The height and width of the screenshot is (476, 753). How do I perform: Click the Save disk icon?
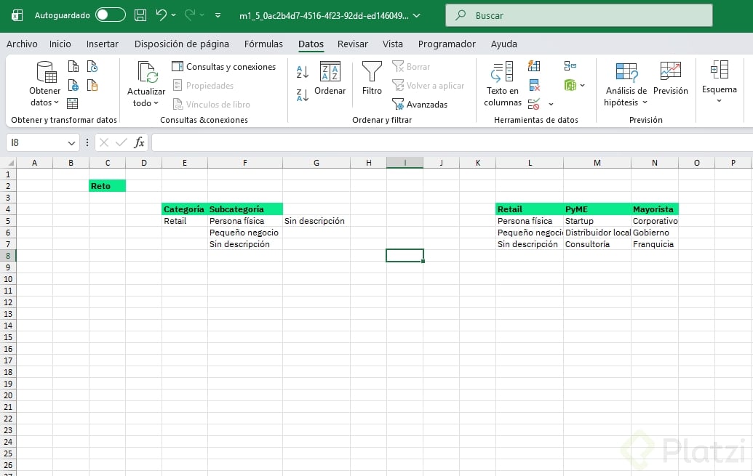coord(140,15)
